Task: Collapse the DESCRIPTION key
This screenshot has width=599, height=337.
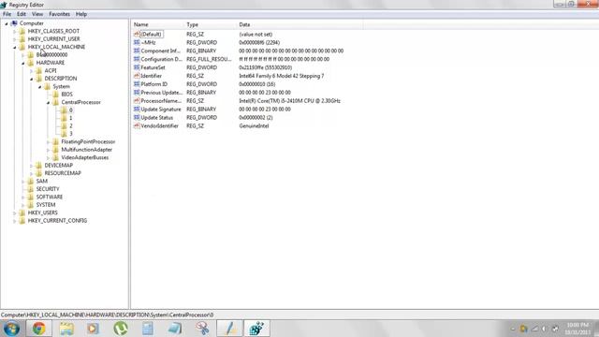Action: pyautogui.click(x=31, y=79)
